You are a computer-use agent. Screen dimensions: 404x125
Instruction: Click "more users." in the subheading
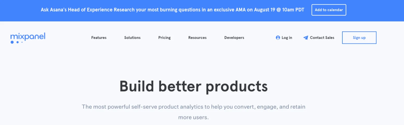pos(193,117)
